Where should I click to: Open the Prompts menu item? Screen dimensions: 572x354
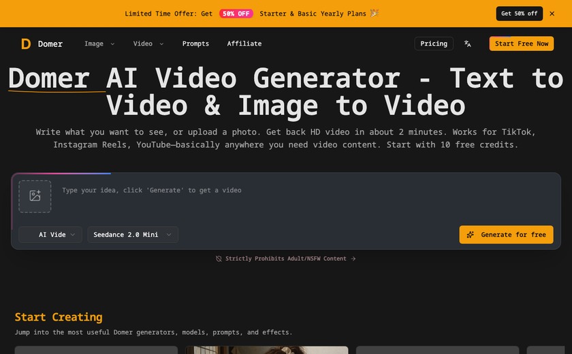(x=195, y=44)
